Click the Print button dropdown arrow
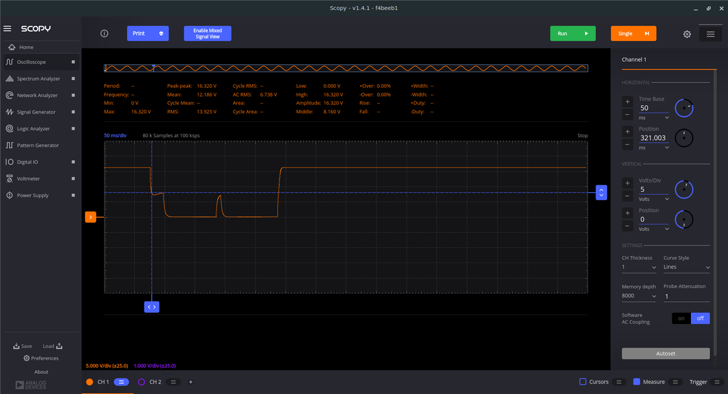Viewport: 728px width, 394px height. tap(161, 34)
